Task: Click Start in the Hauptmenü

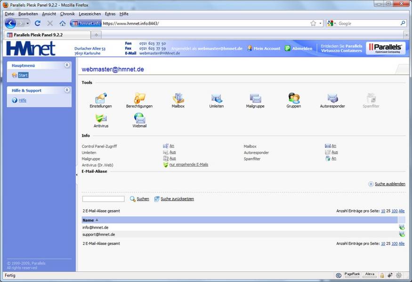Action: (x=23, y=75)
